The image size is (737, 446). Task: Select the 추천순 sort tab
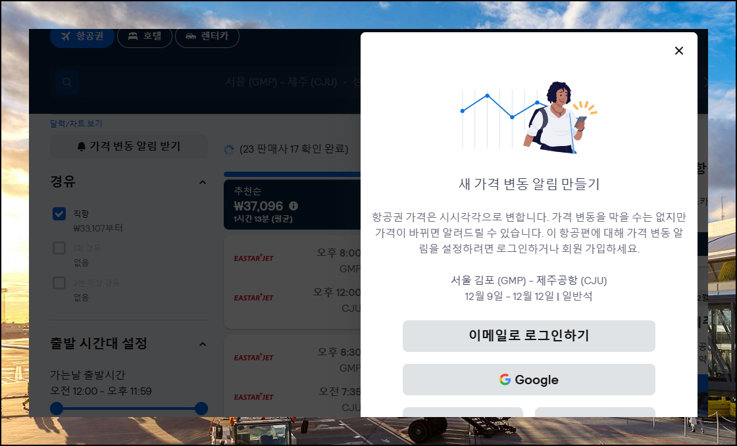pos(292,205)
